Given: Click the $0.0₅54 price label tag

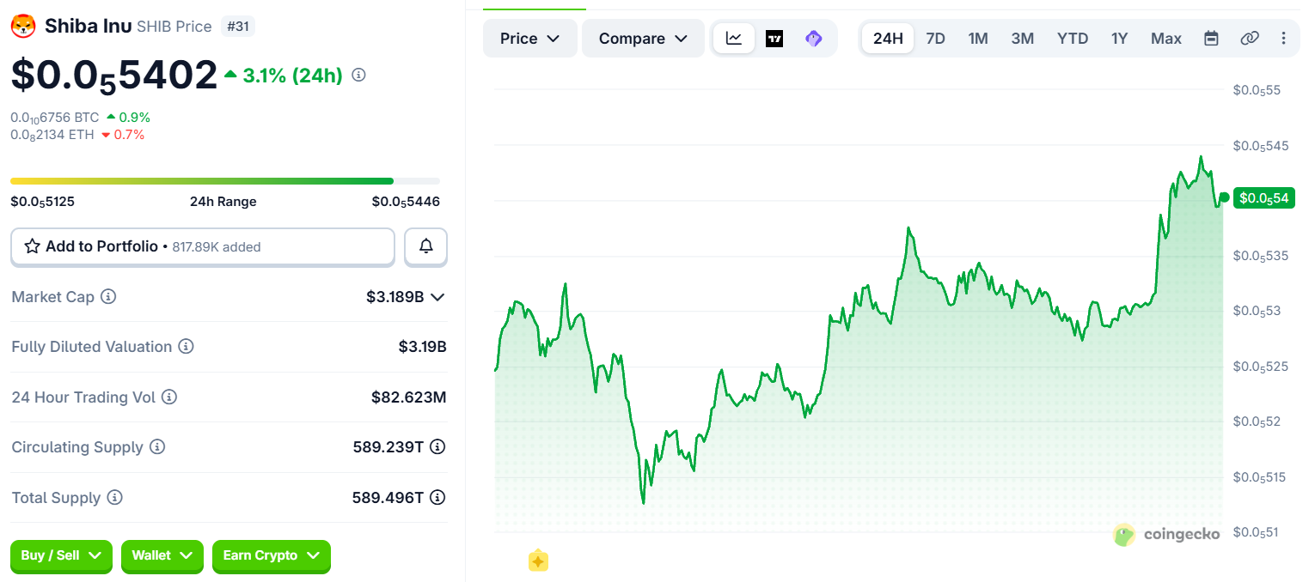Looking at the screenshot, I should click(x=1264, y=198).
